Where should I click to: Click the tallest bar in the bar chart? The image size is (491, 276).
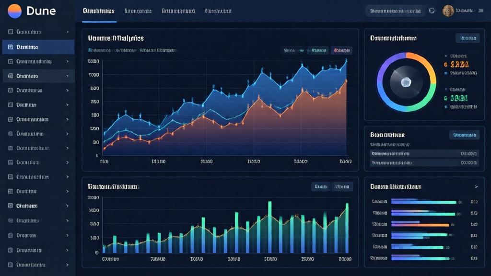270,227
